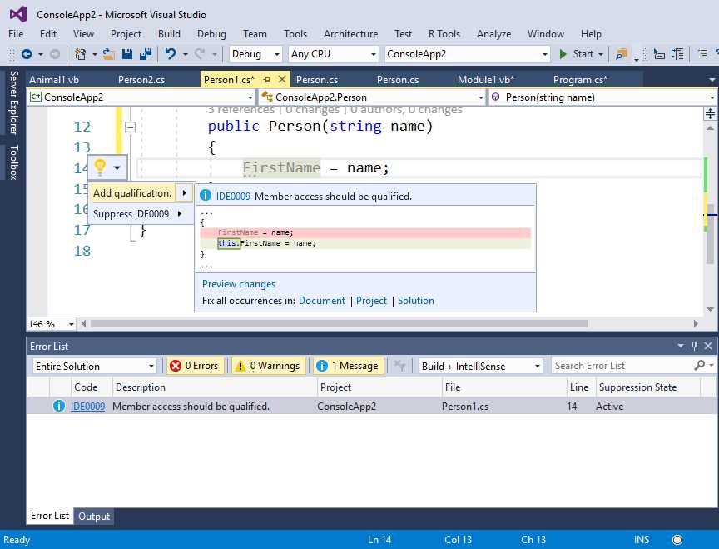Click the Open File folder icon
Viewport: 719px width, 549px height.
click(108, 54)
